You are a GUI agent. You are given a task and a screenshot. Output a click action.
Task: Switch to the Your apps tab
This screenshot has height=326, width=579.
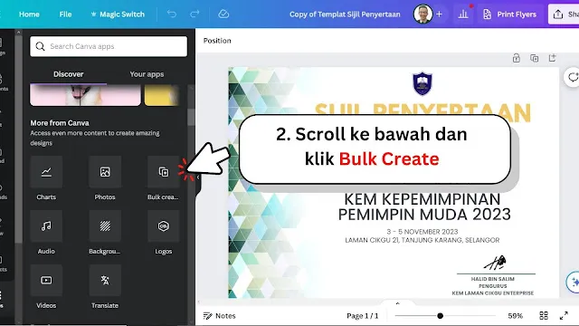click(147, 74)
